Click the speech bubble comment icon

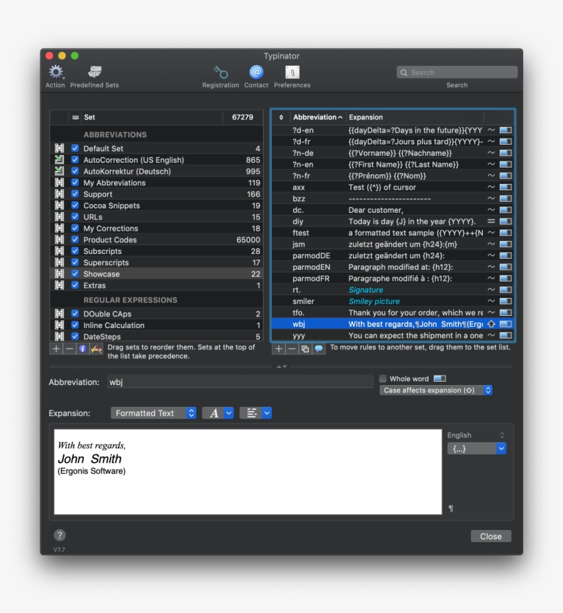tap(319, 348)
